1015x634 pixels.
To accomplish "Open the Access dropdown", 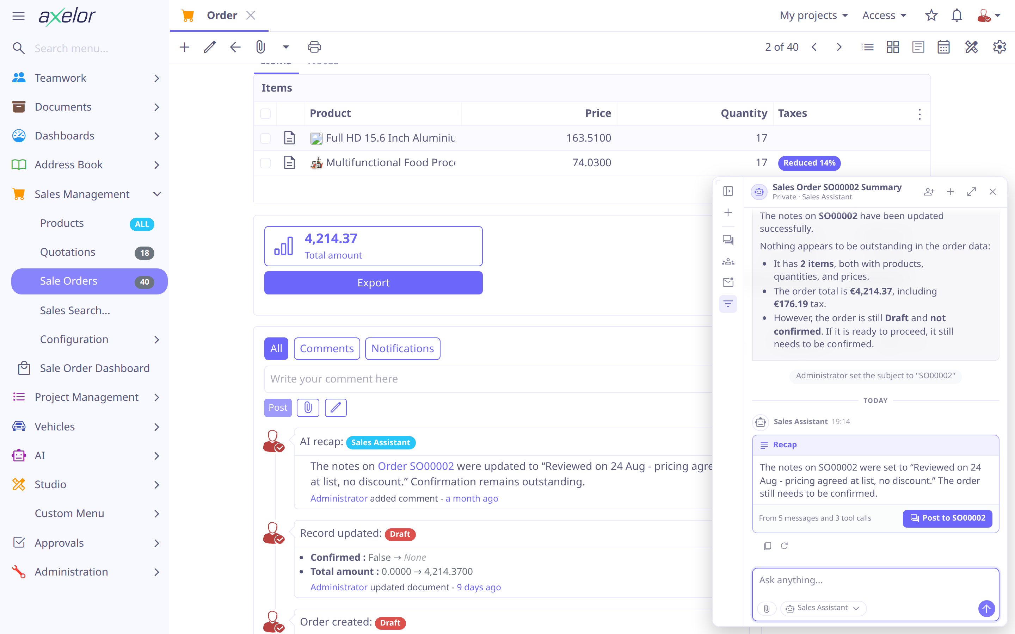I will pos(884,15).
